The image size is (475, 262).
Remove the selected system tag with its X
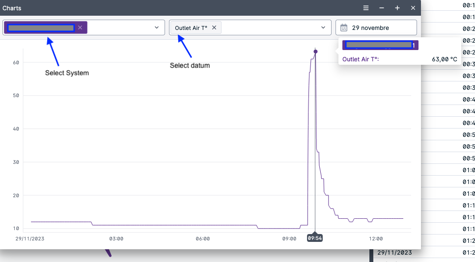(x=80, y=27)
